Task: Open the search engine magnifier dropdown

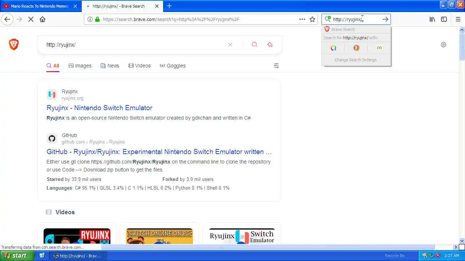Action: tap(328, 19)
